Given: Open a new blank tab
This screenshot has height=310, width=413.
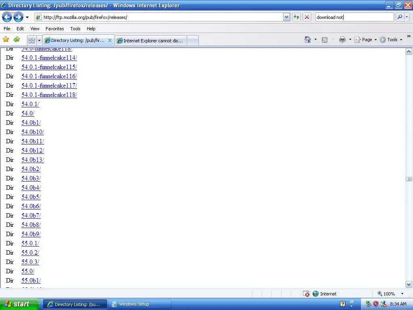Looking at the screenshot, I should coord(193,41).
